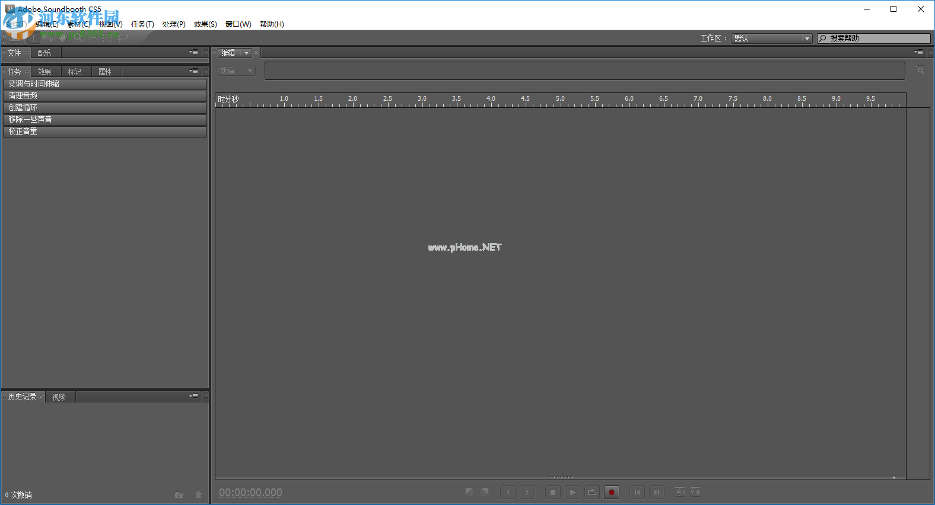Open the Files panel flyout menu
The image size is (935, 505).
[x=193, y=52]
